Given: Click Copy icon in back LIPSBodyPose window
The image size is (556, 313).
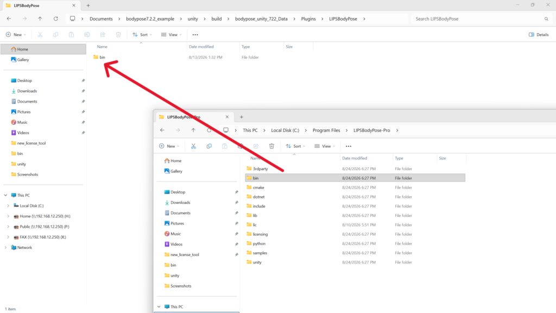Looking at the screenshot, I should pos(56,35).
